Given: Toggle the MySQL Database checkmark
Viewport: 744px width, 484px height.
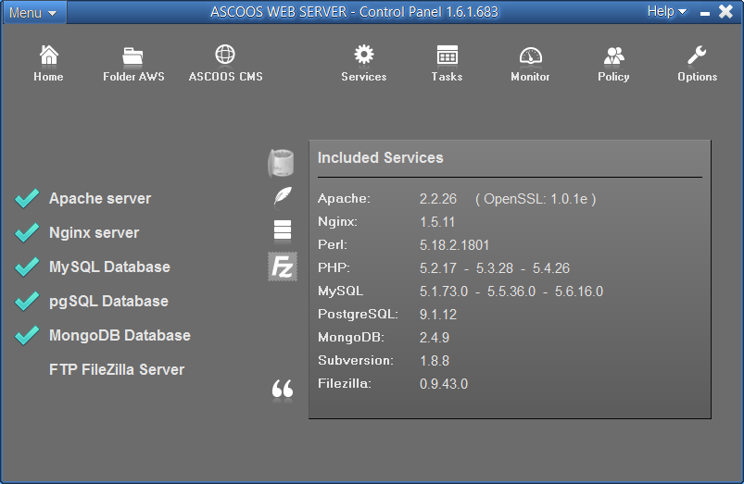Looking at the screenshot, I should [x=27, y=267].
